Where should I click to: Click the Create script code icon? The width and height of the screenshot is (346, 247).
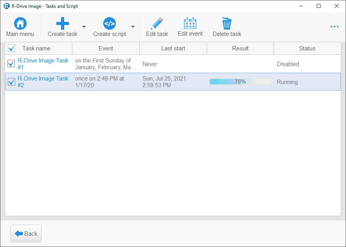(x=110, y=24)
